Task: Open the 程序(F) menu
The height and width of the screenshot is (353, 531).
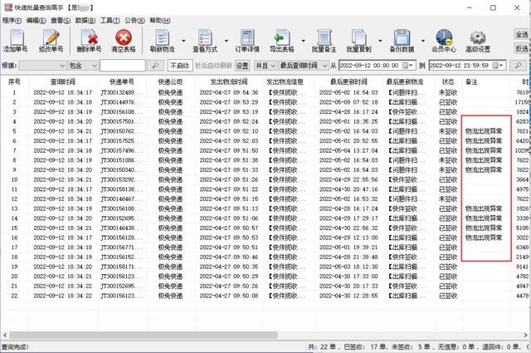Action: [x=12, y=21]
